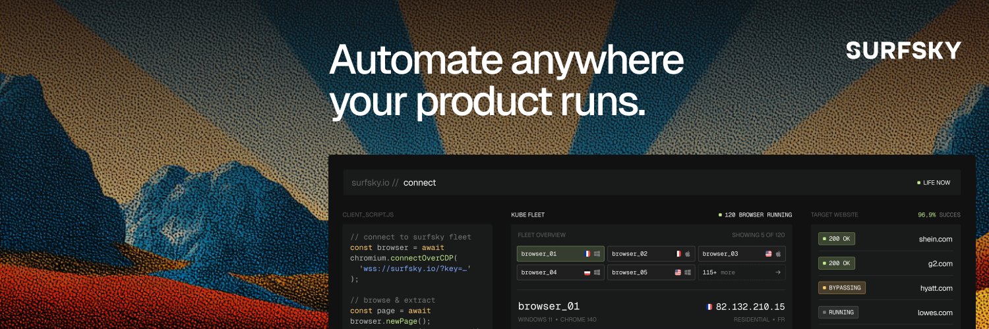This screenshot has height=329, width=989.
Task: Click the Windows icon on browser_01 tile
Action: (597, 253)
